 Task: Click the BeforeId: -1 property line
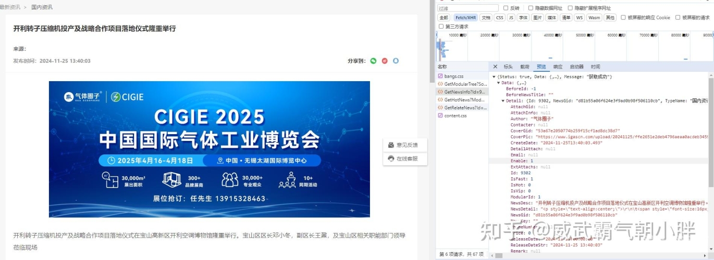point(521,89)
